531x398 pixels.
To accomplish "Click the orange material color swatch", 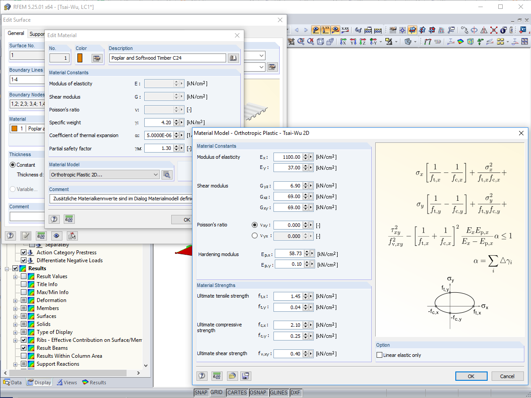I will pyautogui.click(x=80, y=58).
